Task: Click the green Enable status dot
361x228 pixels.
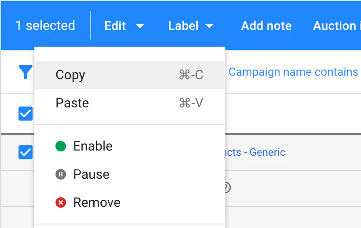Action: point(61,146)
